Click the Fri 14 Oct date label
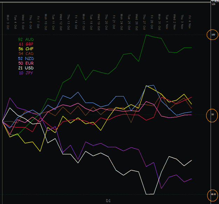 coord(76,22)
